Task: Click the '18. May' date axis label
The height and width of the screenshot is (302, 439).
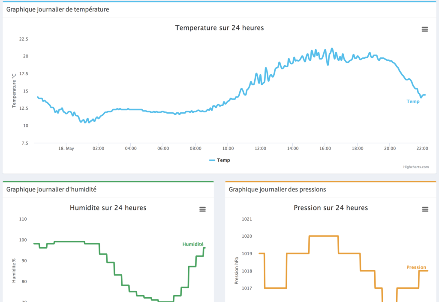Action: [66, 148]
